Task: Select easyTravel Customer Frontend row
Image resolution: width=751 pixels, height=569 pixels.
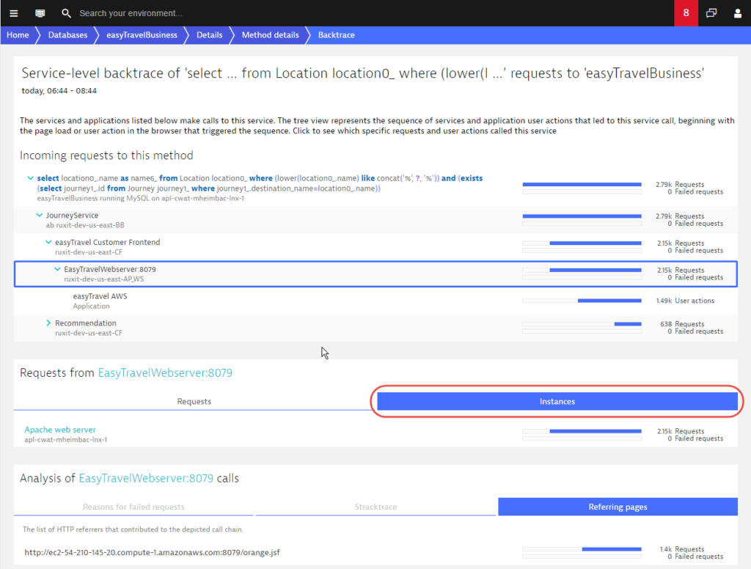Action: (375, 246)
